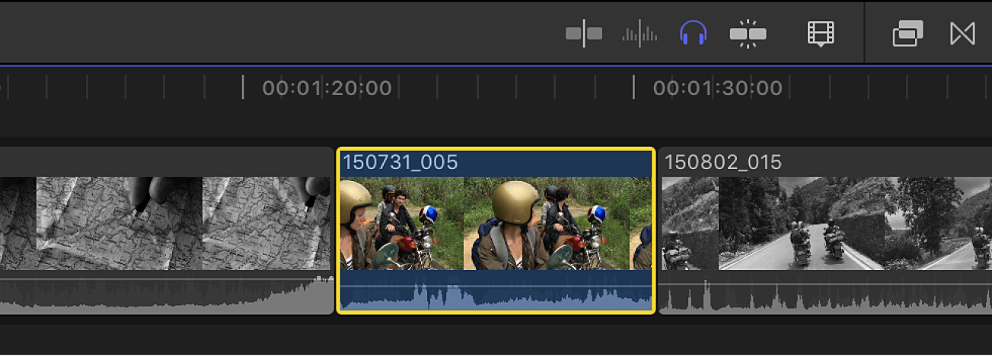Image resolution: width=992 pixels, height=356 pixels.
Task: Open clip appearance filmstrip menu
Action: 821,33
